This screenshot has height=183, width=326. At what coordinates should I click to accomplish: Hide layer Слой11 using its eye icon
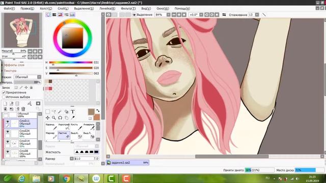(x=8, y=121)
